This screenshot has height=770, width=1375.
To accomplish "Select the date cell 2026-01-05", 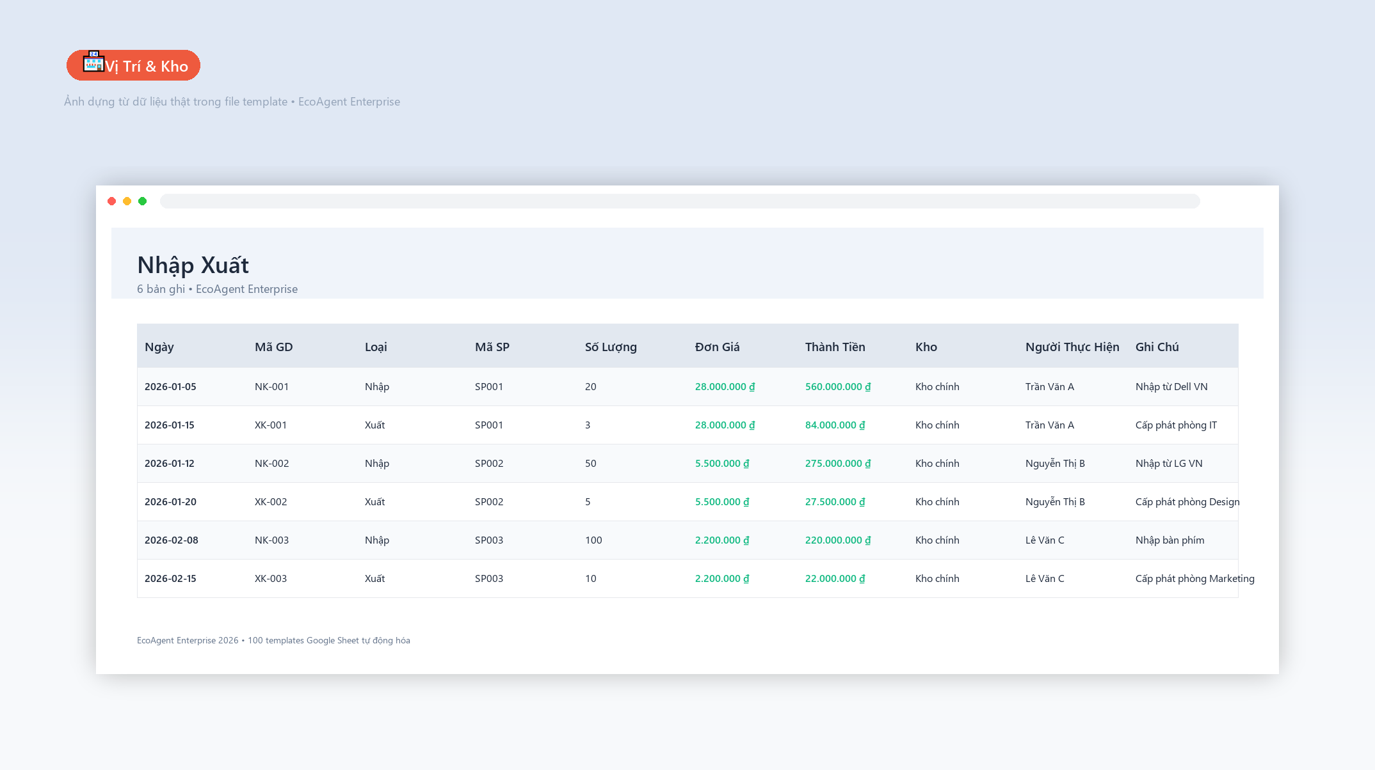I will pos(170,387).
